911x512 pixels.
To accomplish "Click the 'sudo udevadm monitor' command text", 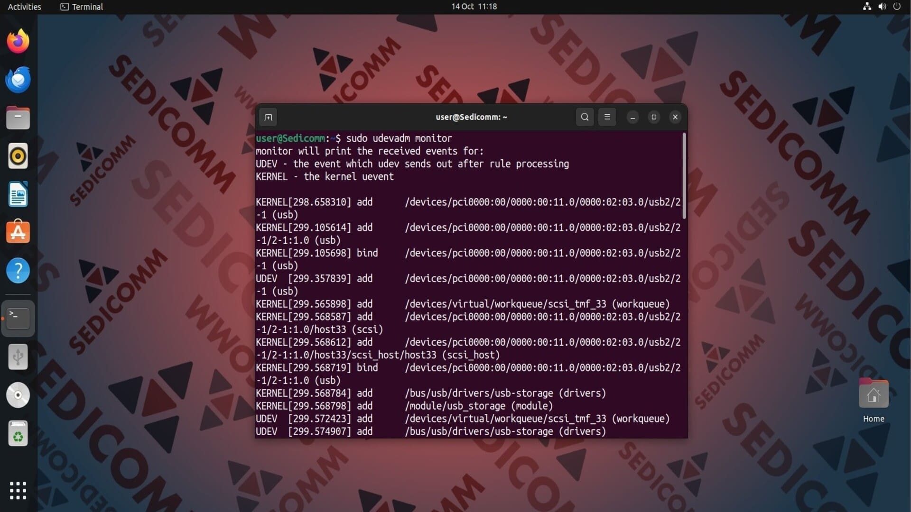I will (399, 138).
